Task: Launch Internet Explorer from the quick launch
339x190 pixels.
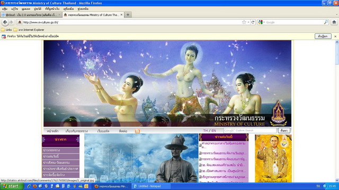Action: click(29, 186)
